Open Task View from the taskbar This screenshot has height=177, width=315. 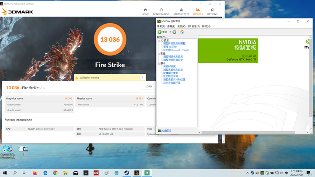[24, 173]
